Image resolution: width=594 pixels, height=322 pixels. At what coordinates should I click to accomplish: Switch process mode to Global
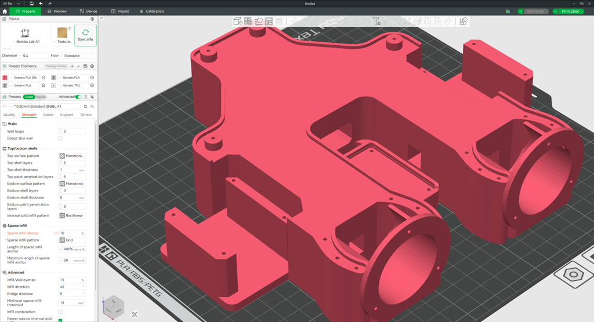coord(29,97)
